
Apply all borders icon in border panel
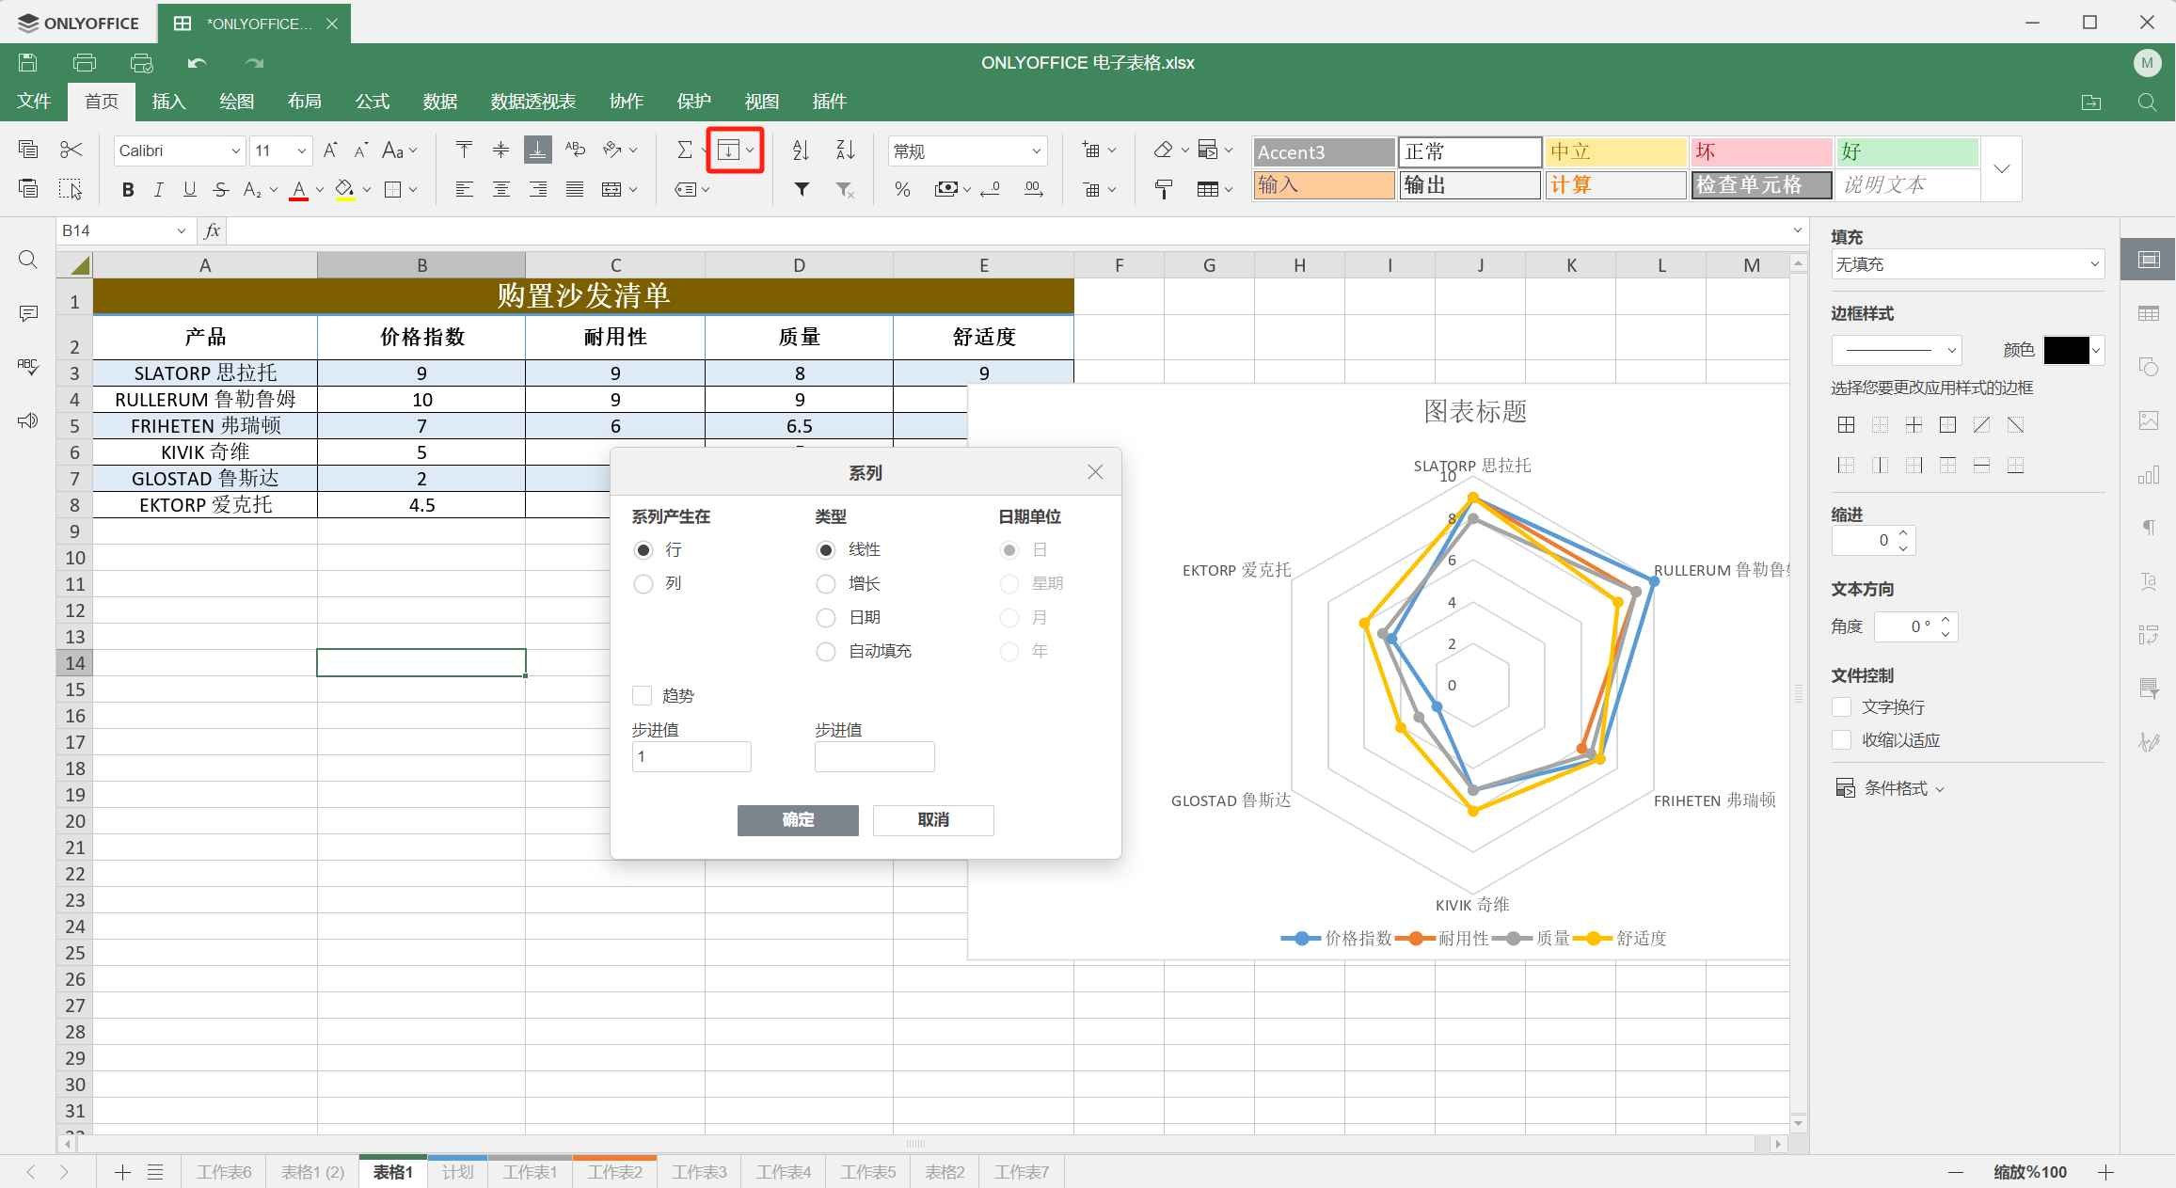1847,425
